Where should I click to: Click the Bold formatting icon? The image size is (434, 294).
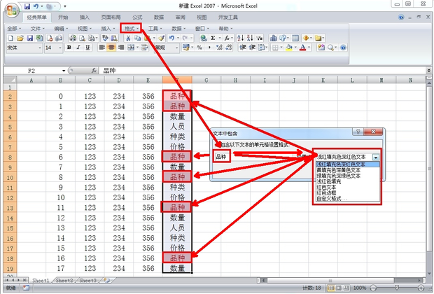click(x=69, y=48)
